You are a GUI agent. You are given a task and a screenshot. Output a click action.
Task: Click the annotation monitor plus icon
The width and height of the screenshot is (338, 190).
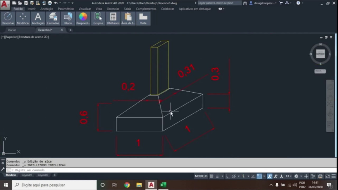pos(306,176)
